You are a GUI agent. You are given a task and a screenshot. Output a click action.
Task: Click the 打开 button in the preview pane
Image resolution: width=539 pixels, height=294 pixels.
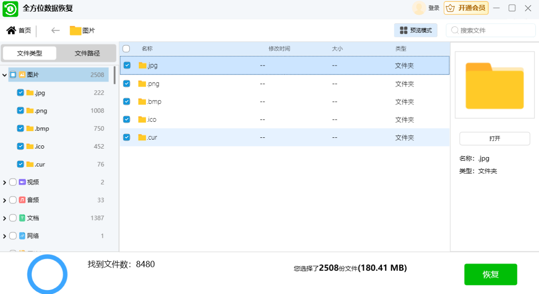tap(495, 139)
